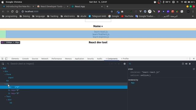Viewport: 196px width, 110px height.
Task: Switch to Introducing the New React tab
Action: click(x=18, y=6)
